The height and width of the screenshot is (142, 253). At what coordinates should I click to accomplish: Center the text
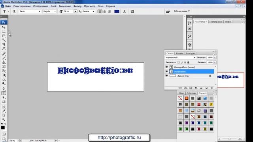click(x=104, y=11)
